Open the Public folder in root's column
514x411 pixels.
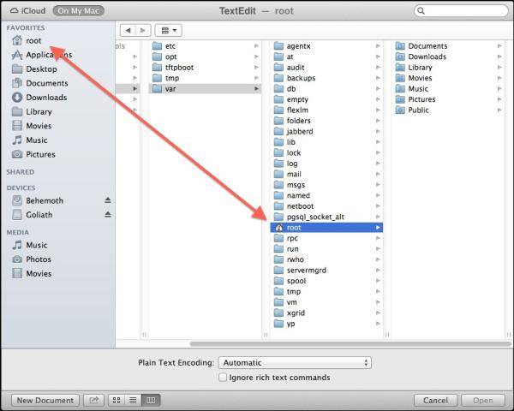coord(448,110)
